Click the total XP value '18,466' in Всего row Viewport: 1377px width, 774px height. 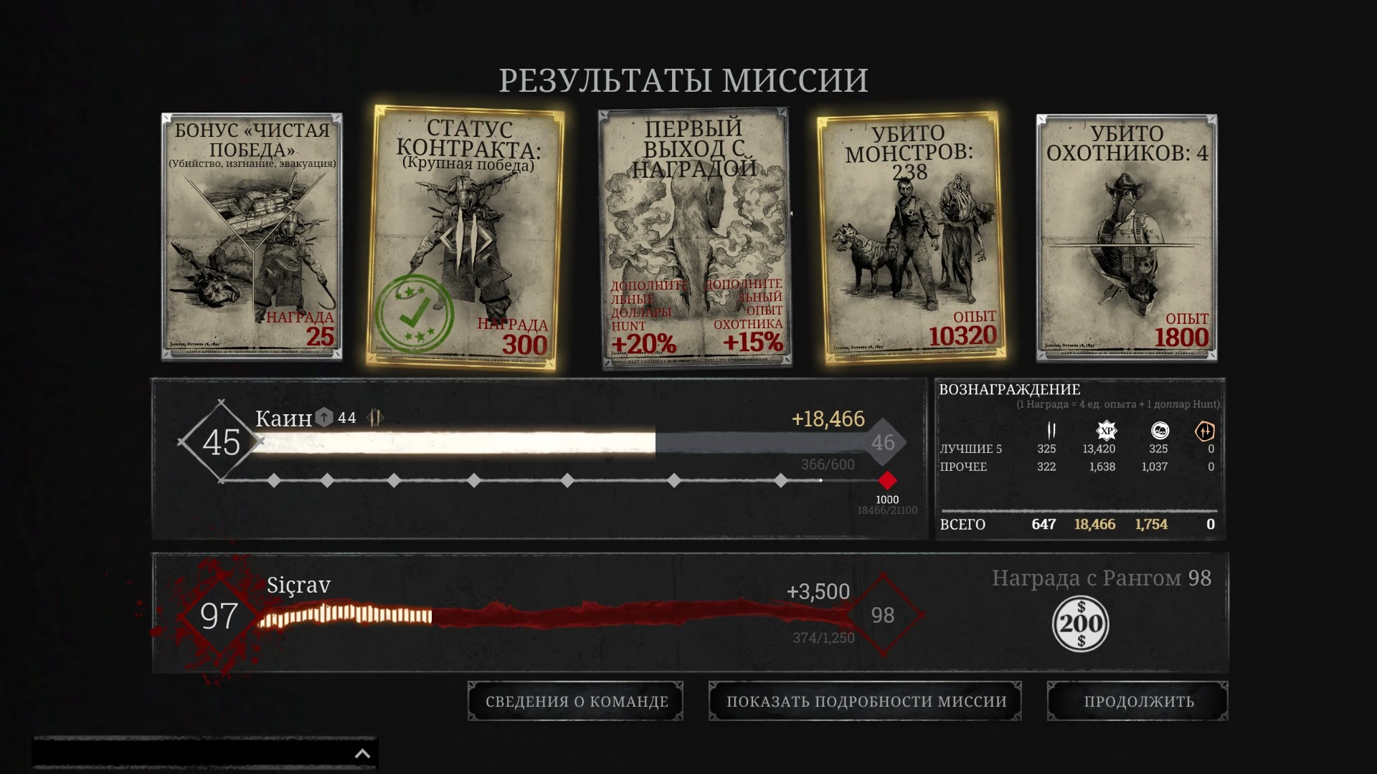1094,525
